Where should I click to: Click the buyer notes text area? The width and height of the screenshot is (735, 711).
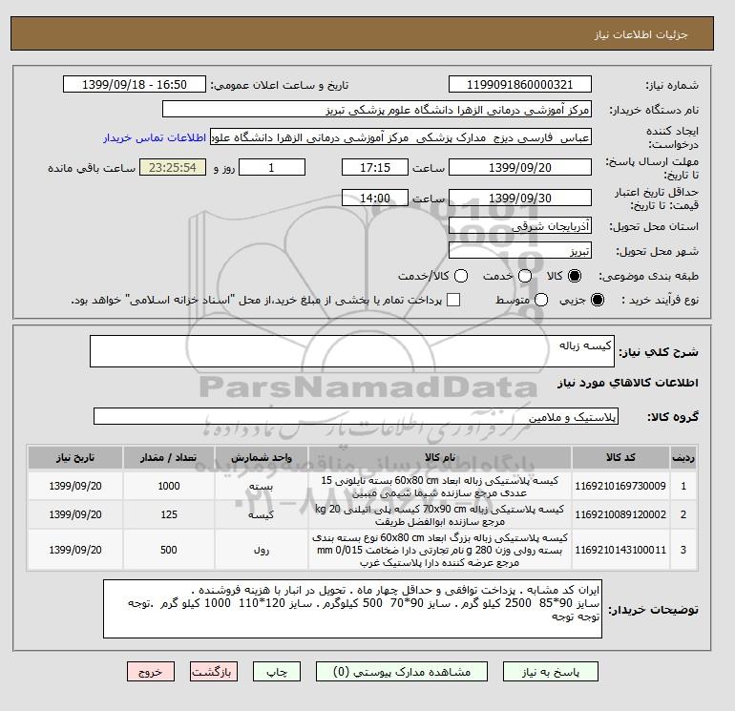352,609
